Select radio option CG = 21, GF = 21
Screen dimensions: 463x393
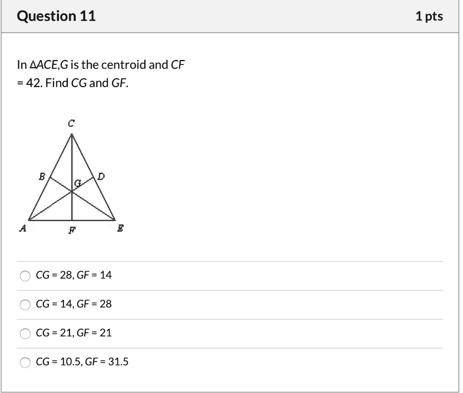(25, 333)
